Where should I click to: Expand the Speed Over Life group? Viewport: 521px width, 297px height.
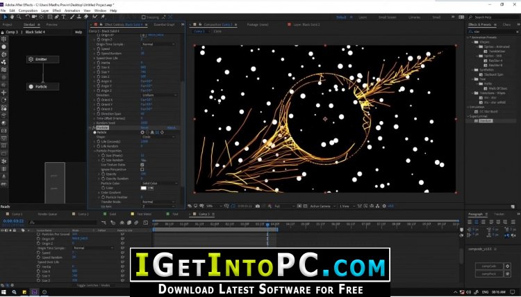94,58
